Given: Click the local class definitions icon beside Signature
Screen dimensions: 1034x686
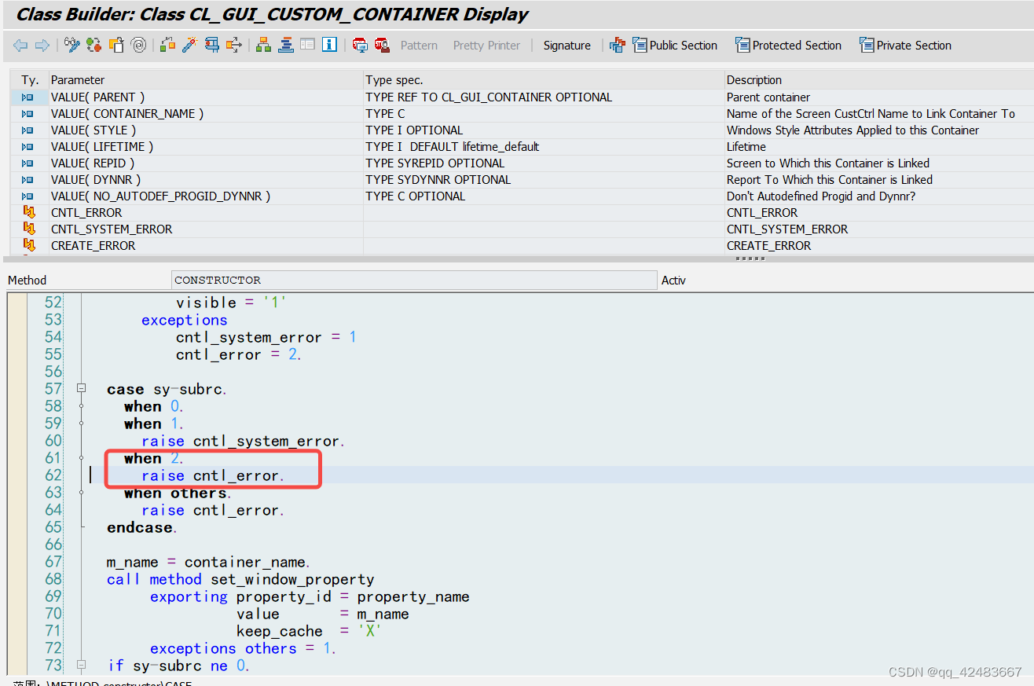Looking at the screenshot, I should 618,46.
